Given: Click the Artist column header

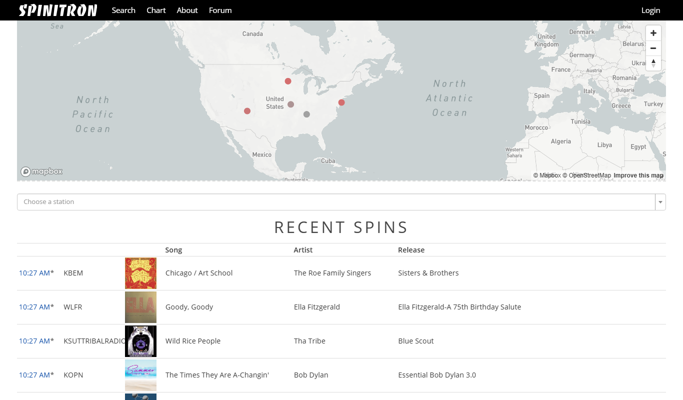Looking at the screenshot, I should tap(303, 250).
